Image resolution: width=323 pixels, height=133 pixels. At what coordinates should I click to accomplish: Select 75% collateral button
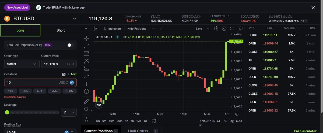point(55,91)
